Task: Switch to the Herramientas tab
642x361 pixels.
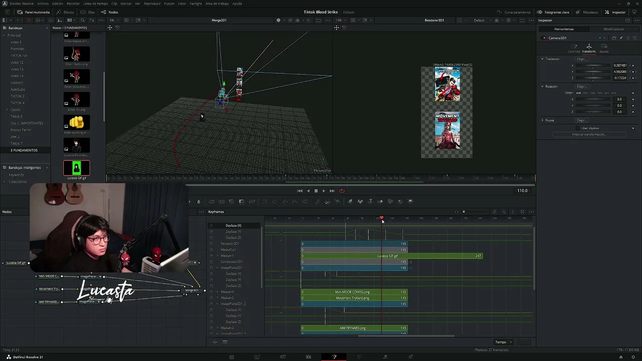Action: pyautogui.click(x=564, y=29)
